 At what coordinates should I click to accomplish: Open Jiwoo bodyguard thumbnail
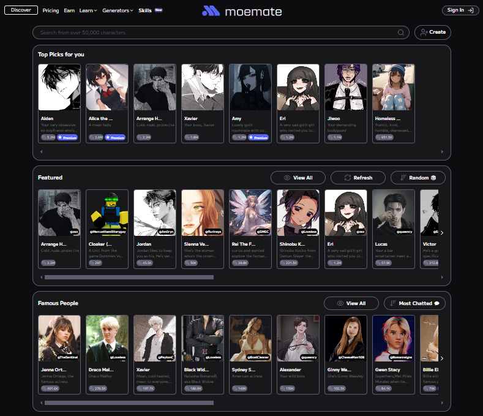click(x=346, y=87)
